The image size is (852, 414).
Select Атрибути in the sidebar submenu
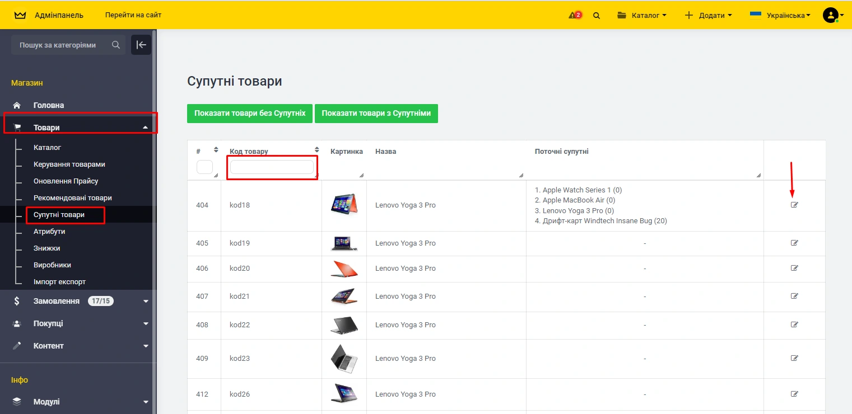click(49, 231)
